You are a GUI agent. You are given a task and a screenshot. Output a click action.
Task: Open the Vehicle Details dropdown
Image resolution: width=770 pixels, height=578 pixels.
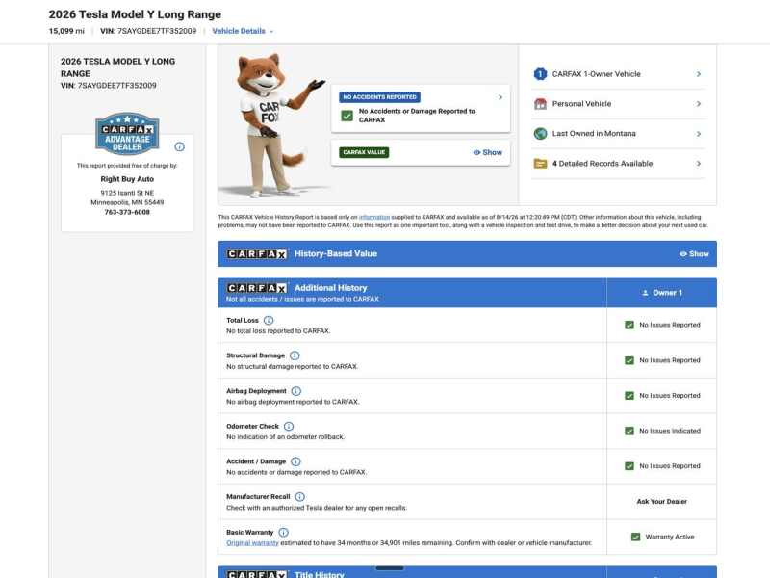[243, 31]
